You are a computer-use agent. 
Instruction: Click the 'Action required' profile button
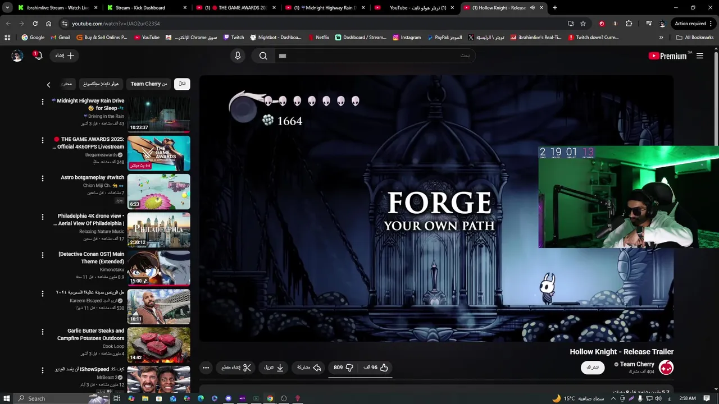(x=693, y=24)
